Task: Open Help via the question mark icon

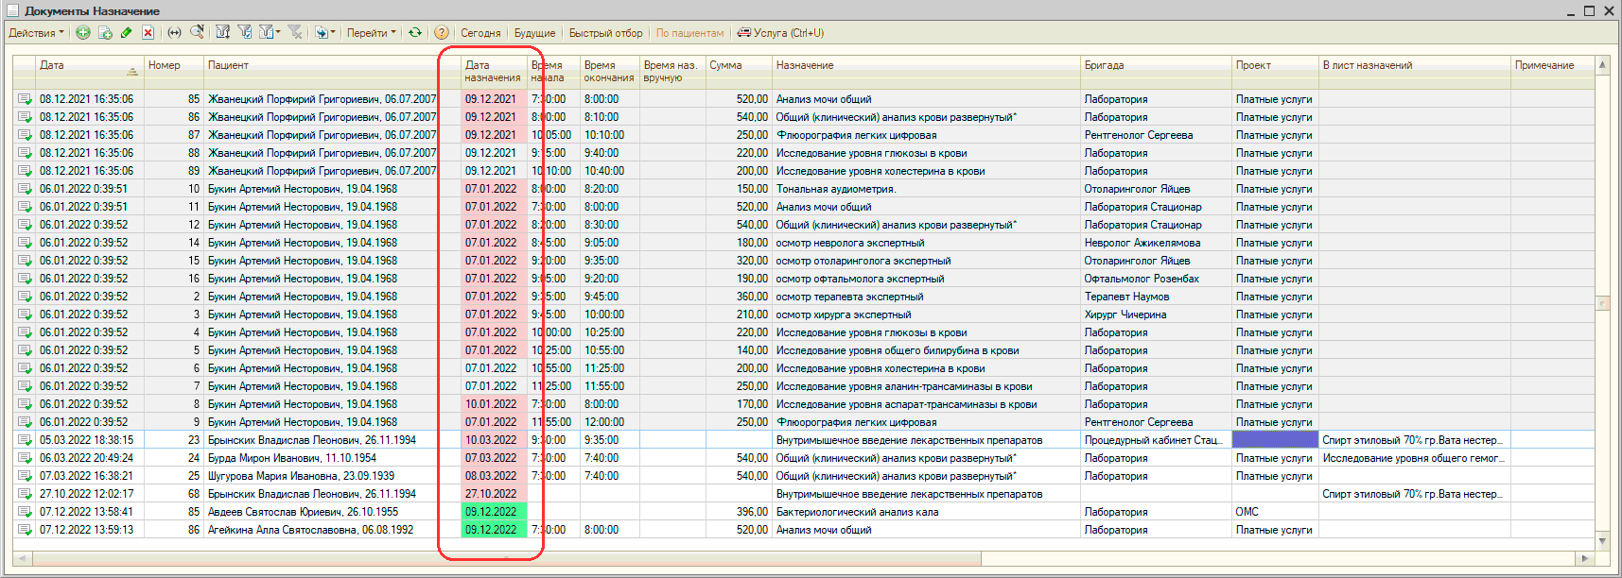Action: pos(441,33)
